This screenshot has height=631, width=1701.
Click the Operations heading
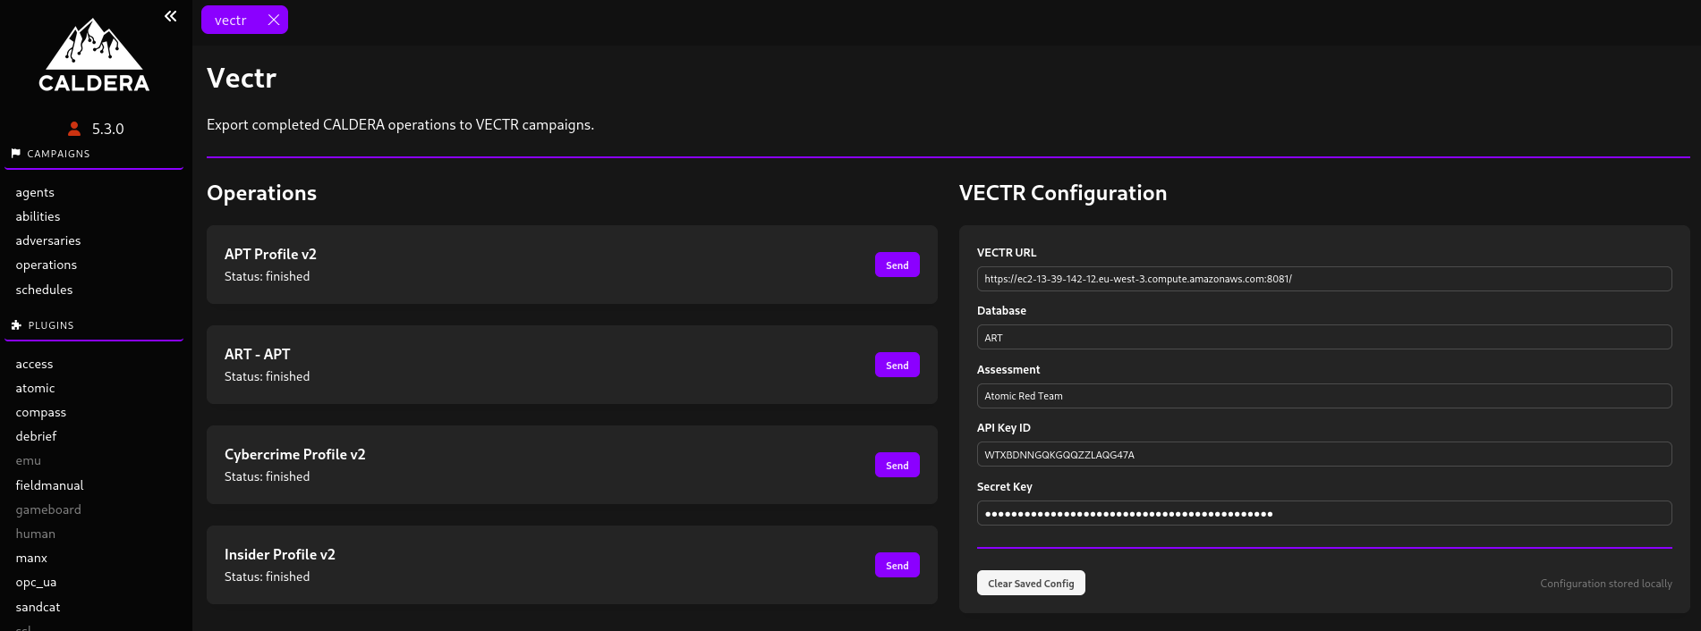coord(261,193)
